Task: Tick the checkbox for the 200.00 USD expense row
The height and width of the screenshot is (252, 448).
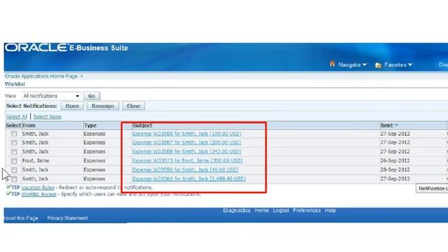Action: tap(14, 143)
